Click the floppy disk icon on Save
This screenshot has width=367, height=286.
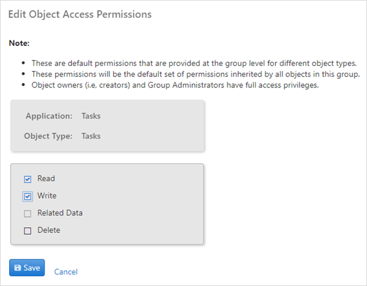[18, 268]
